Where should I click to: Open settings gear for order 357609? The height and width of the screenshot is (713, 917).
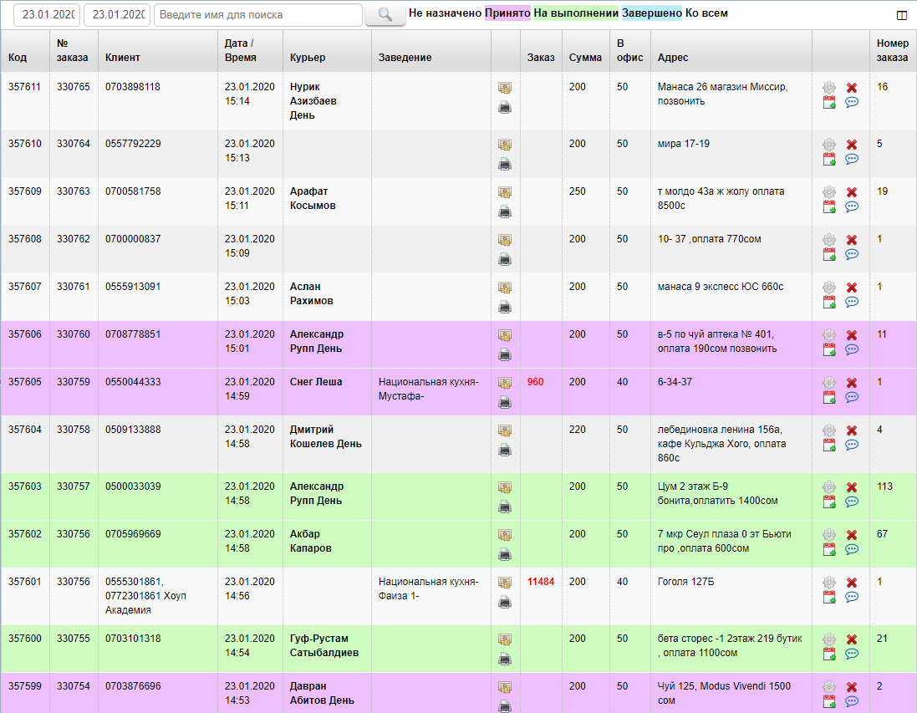[x=829, y=192]
